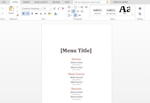Open the font name dropdown
Screen dimensions: 150x103
[x=41, y=9]
